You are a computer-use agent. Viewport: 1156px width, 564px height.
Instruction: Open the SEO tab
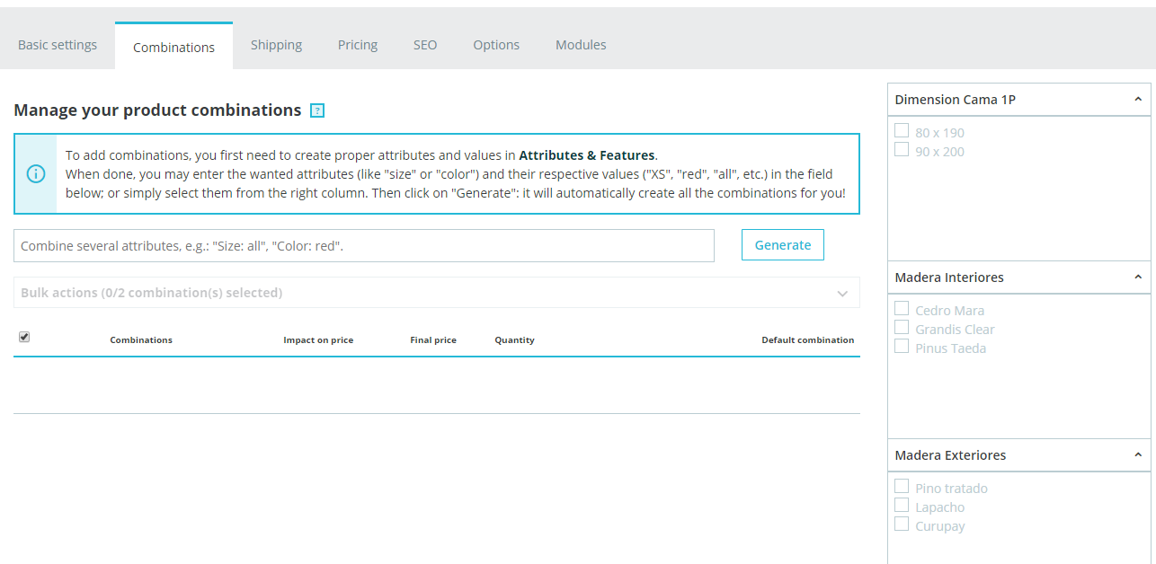[x=425, y=45]
